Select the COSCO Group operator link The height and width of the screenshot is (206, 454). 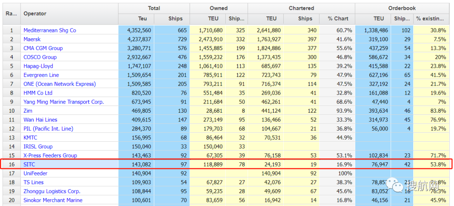click(40, 57)
